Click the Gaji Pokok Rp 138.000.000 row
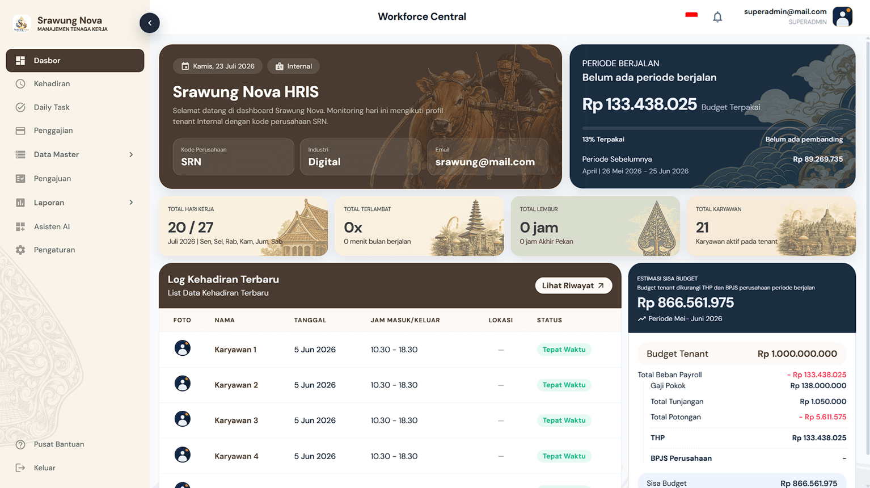This screenshot has width=870, height=488. click(x=748, y=386)
